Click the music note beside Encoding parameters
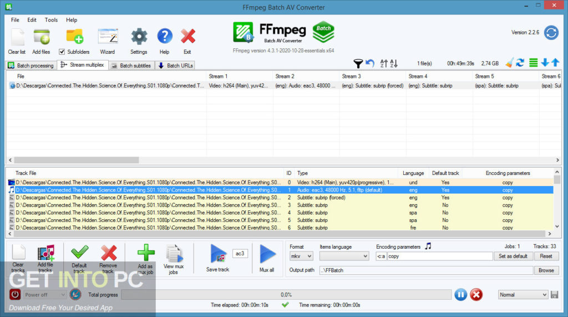The height and width of the screenshot is (317, 568). 428,246
